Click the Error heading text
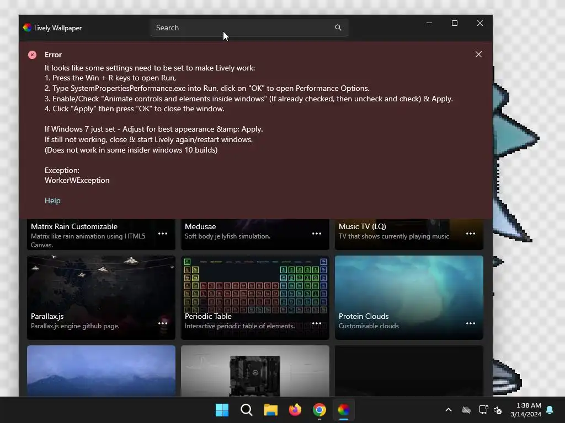 (x=54, y=55)
